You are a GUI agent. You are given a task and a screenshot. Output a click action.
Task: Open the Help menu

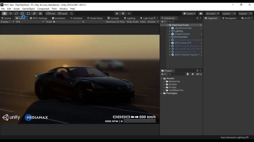[x=72, y=9]
